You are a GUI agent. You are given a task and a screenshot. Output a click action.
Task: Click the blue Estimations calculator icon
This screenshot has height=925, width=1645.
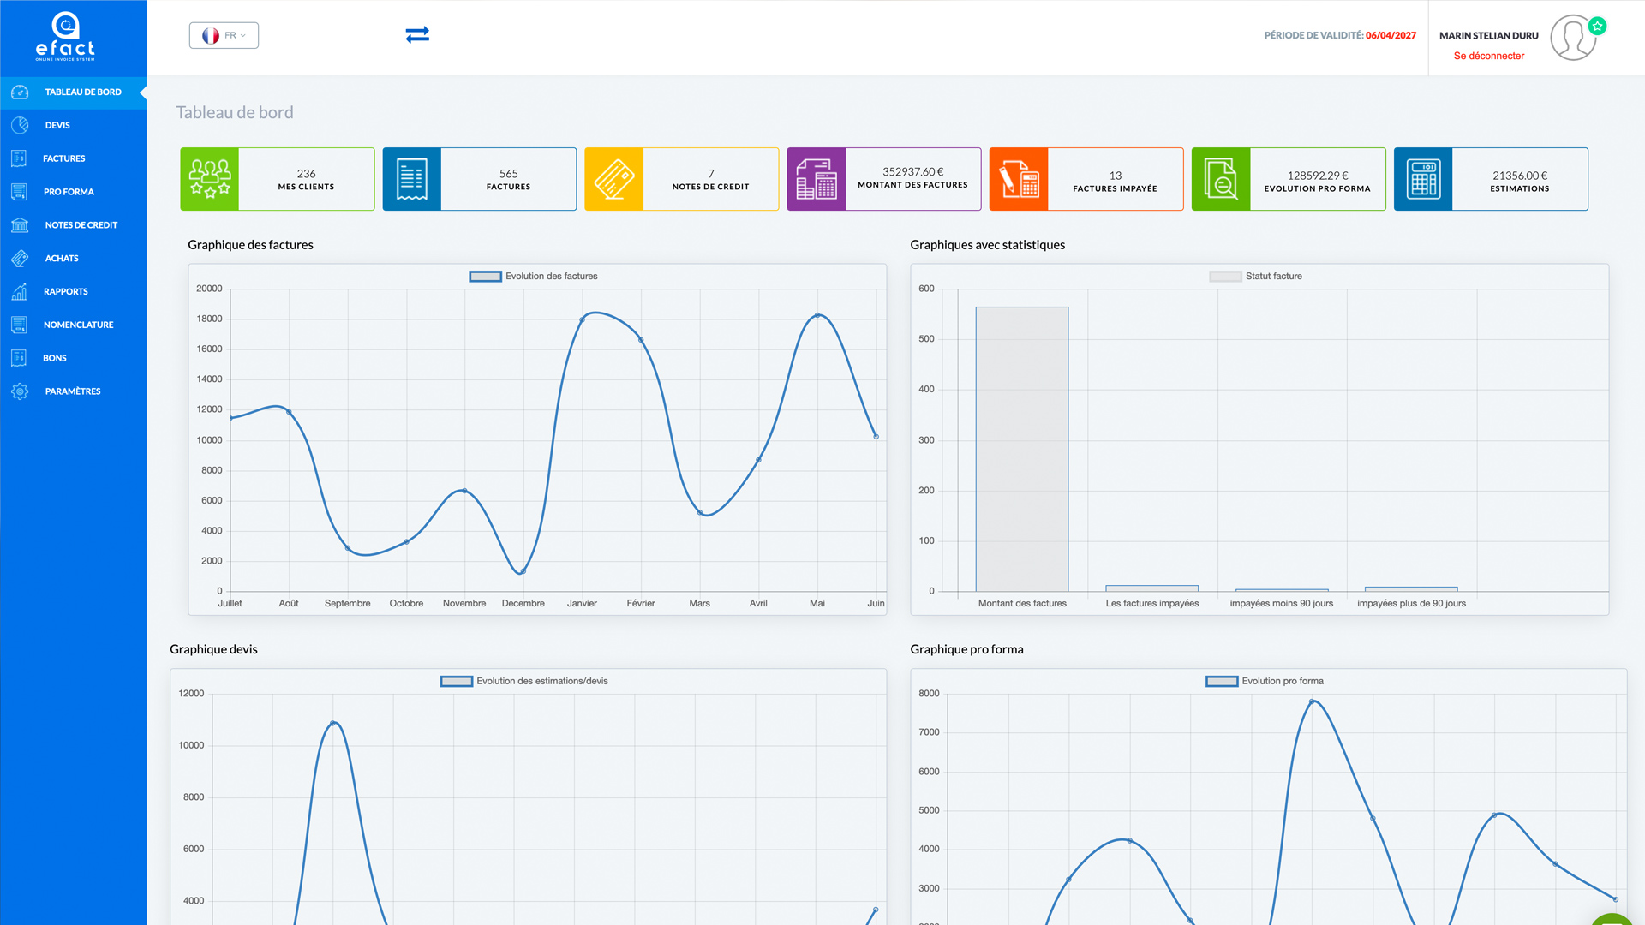pos(1423,179)
